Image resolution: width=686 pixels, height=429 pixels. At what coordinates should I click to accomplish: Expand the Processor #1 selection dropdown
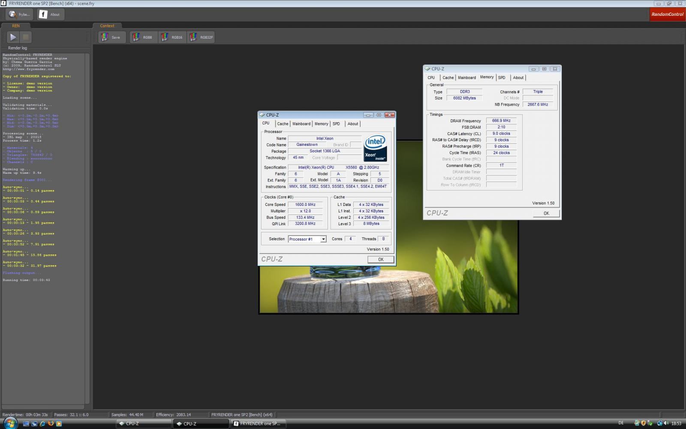pyautogui.click(x=323, y=239)
